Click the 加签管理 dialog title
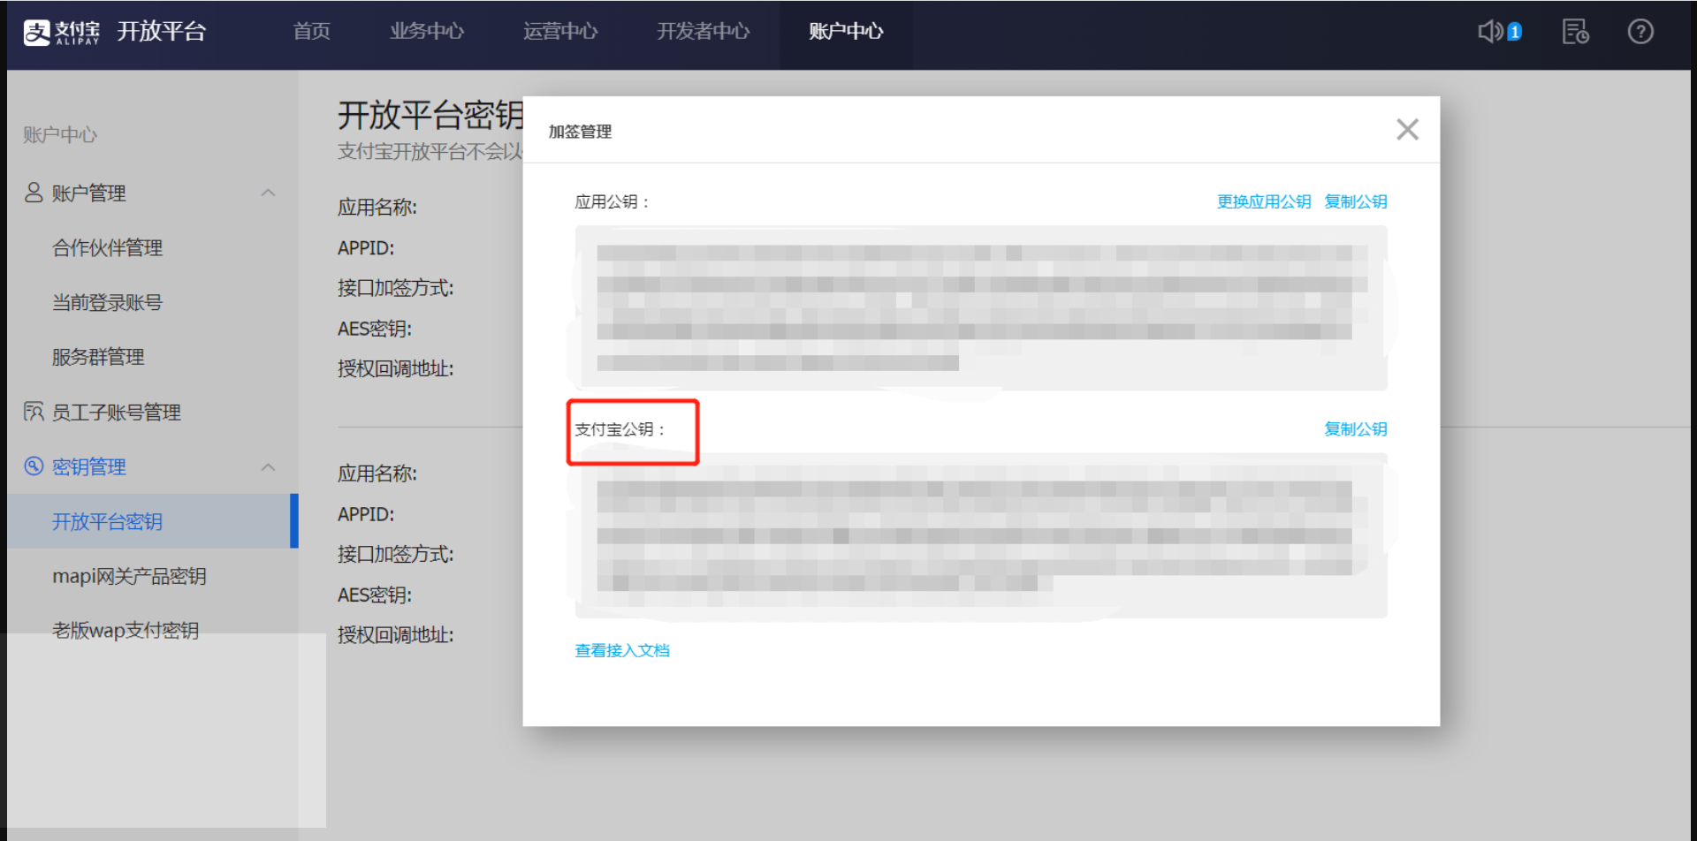The height and width of the screenshot is (841, 1697). click(580, 132)
